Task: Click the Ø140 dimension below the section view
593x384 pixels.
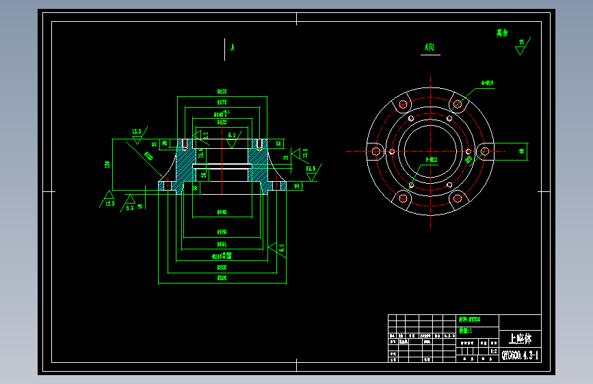Action: click(222, 212)
